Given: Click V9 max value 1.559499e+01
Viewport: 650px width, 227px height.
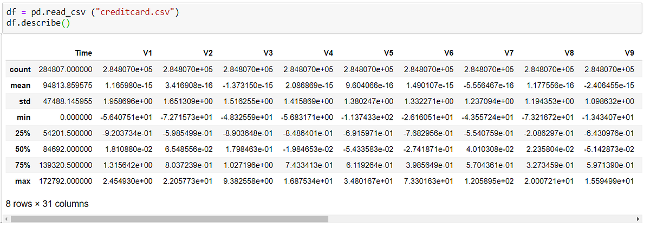Looking at the screenshot, I should pos(609,182).
